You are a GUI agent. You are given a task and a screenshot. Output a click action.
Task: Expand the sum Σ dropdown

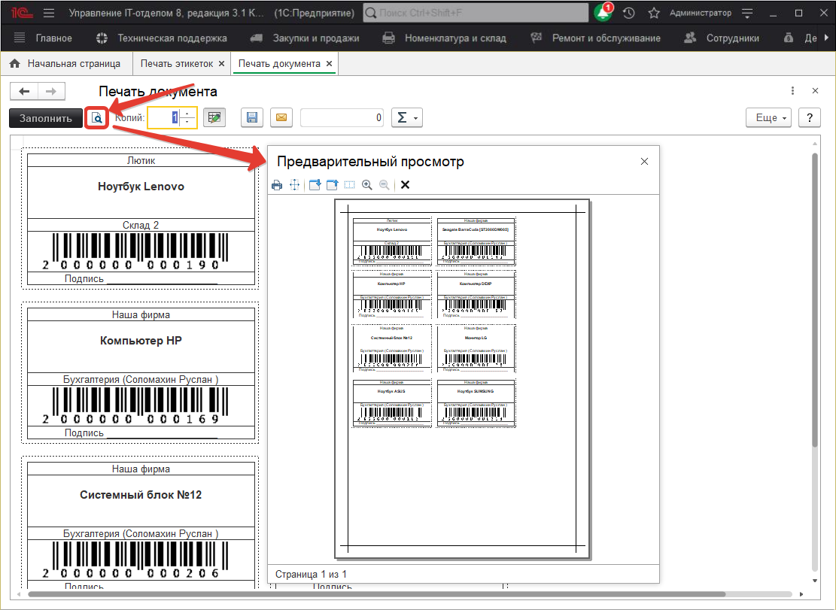click(407, 117)
